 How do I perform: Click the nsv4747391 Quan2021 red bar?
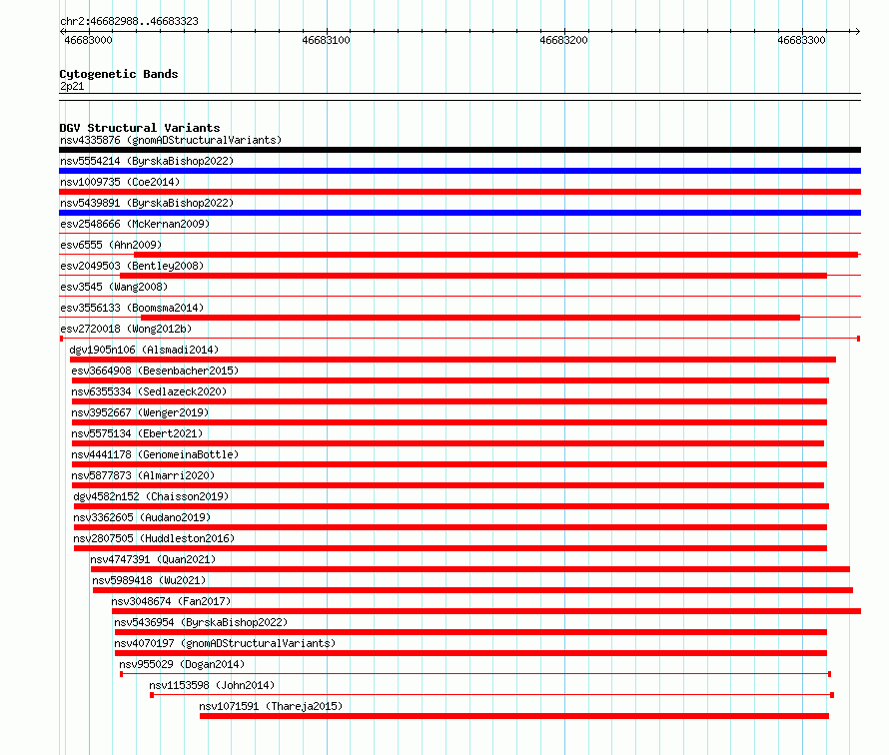point(470,569)
